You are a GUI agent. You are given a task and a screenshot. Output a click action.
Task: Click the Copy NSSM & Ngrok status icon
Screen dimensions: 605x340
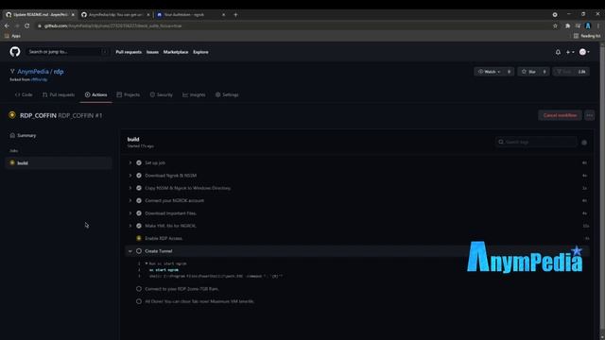pos(139,188)
